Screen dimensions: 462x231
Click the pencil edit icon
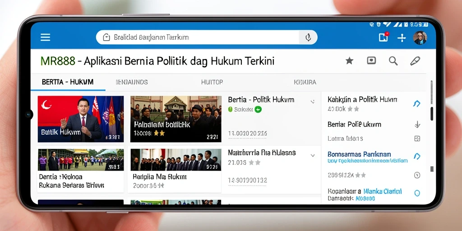(415, 61)
